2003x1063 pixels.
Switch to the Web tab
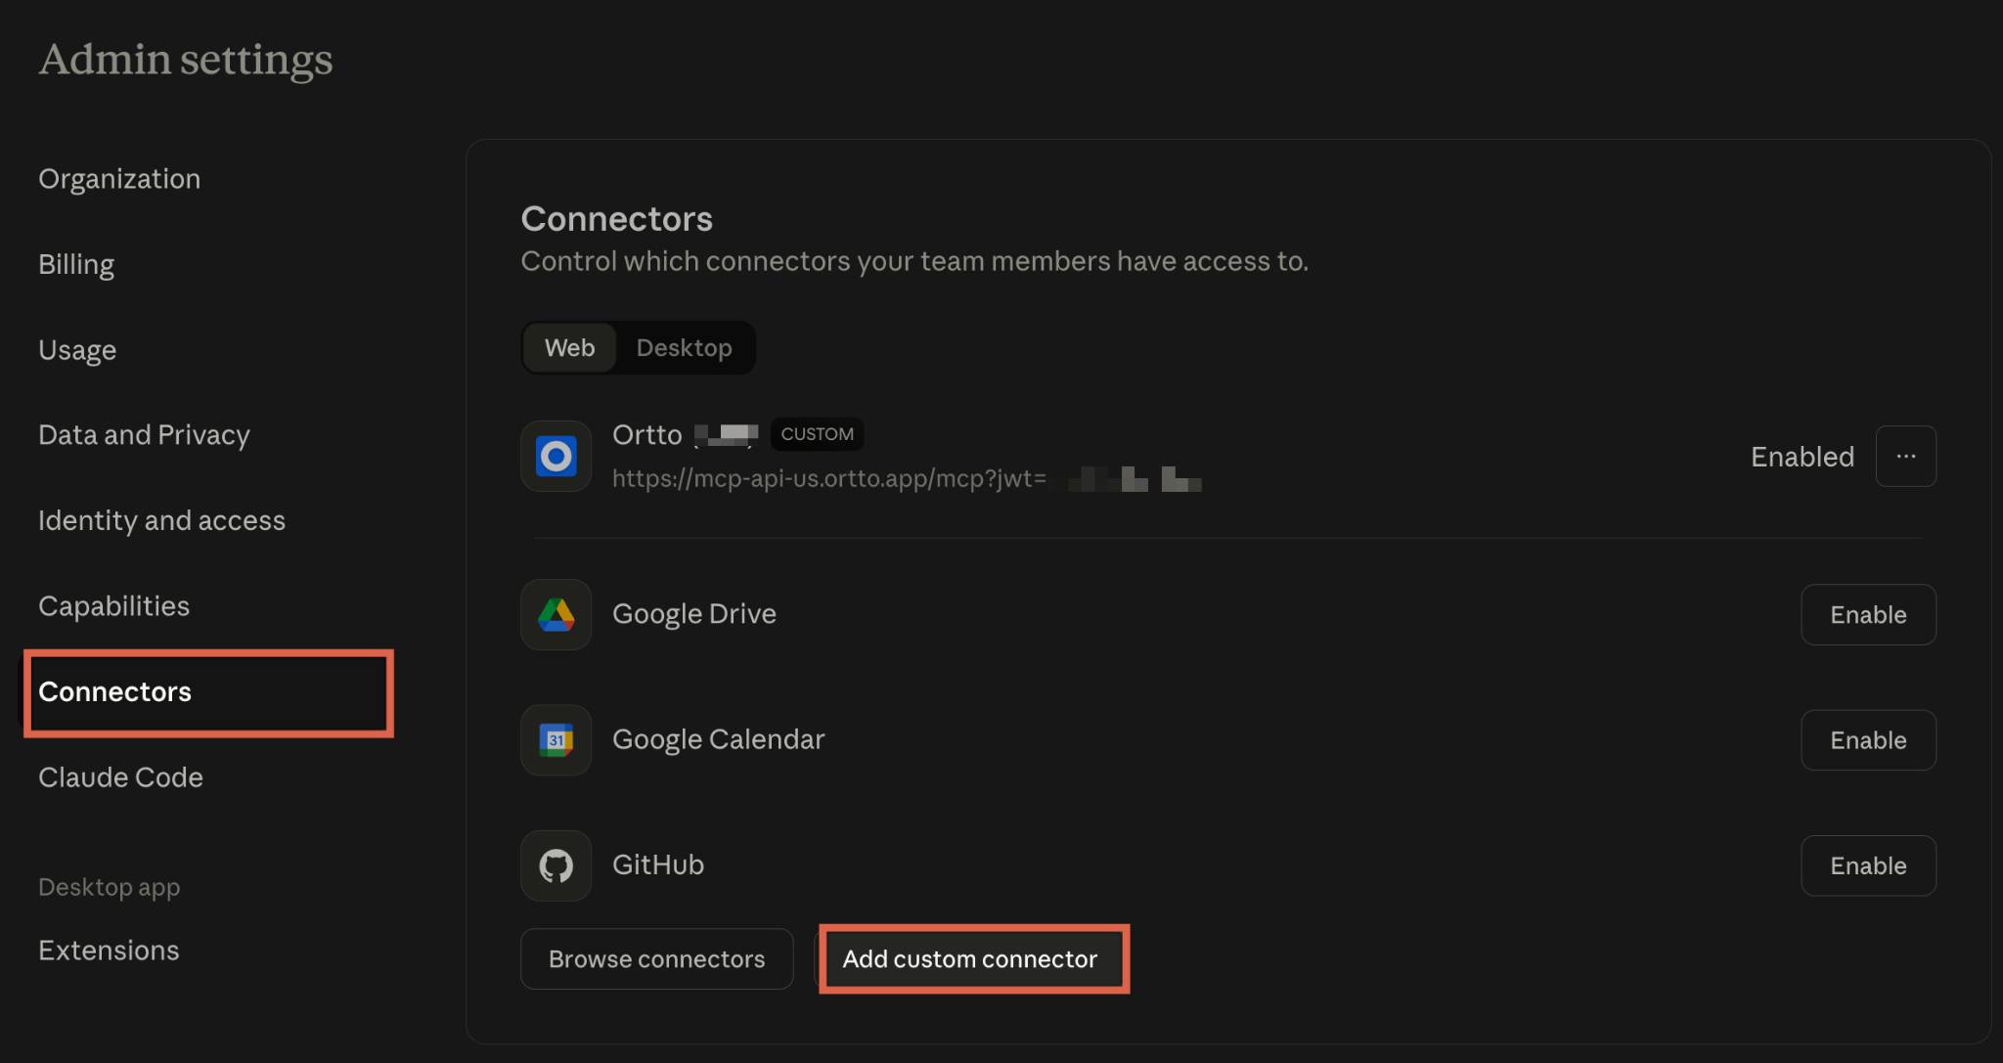tap(569, 348)
